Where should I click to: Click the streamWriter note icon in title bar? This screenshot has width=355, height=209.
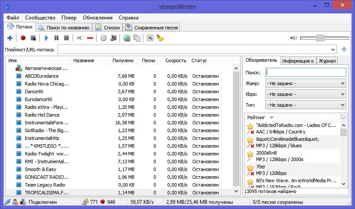click(8, 6)
